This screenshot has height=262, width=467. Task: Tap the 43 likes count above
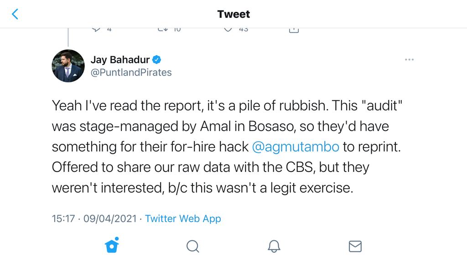click(244, 29)
